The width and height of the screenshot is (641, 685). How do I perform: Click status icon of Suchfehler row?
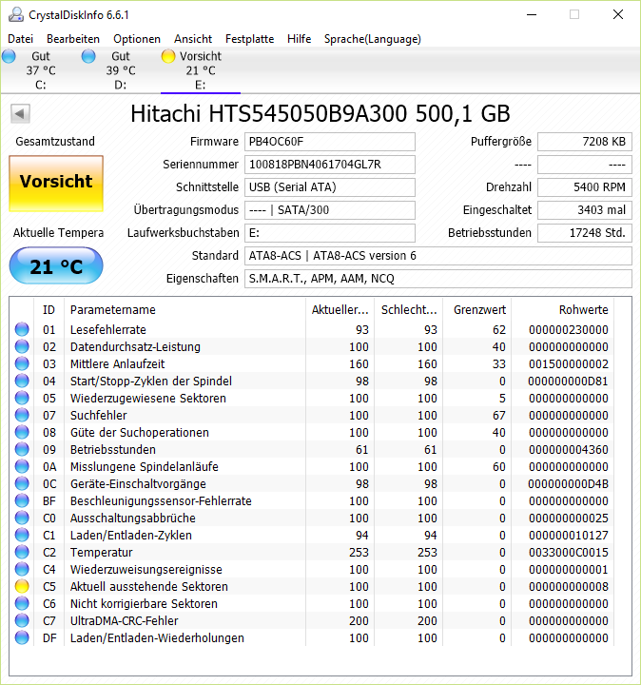coord(22,415)
